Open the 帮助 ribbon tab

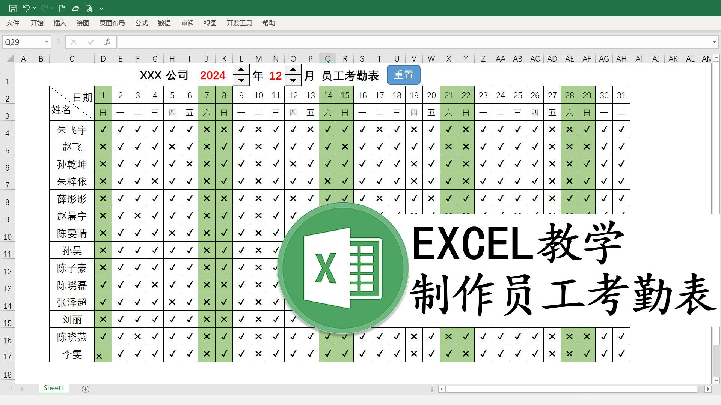click(x=269, y=23)
